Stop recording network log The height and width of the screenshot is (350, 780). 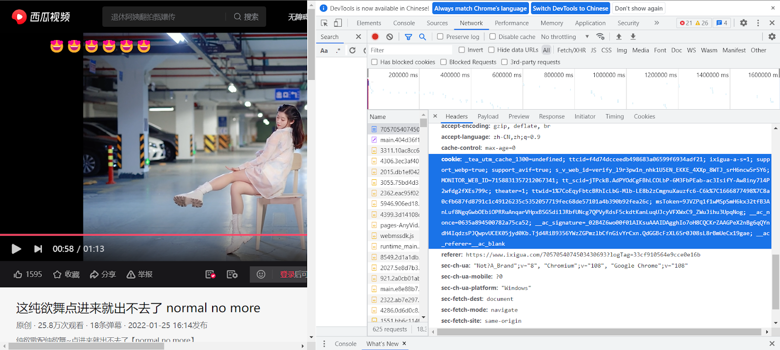[x=375, y=37]
